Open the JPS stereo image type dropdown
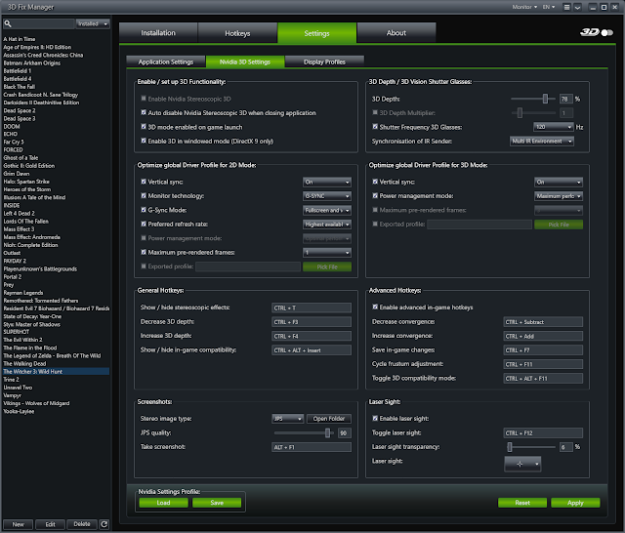The height and width of the screenshot is (533, 625). point(288,419)
